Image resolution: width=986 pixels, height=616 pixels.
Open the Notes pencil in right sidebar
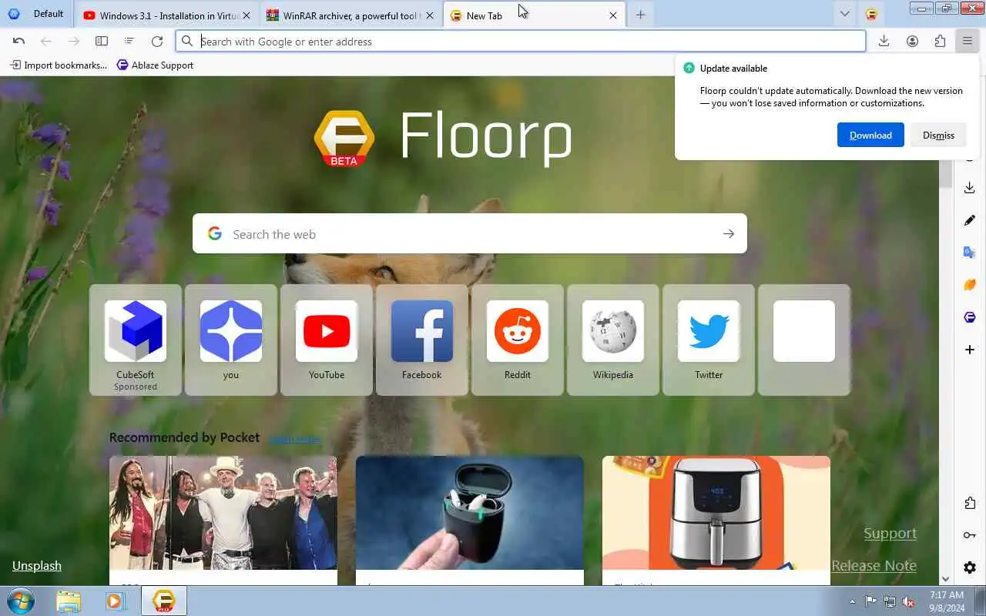(x=970, y=220)
